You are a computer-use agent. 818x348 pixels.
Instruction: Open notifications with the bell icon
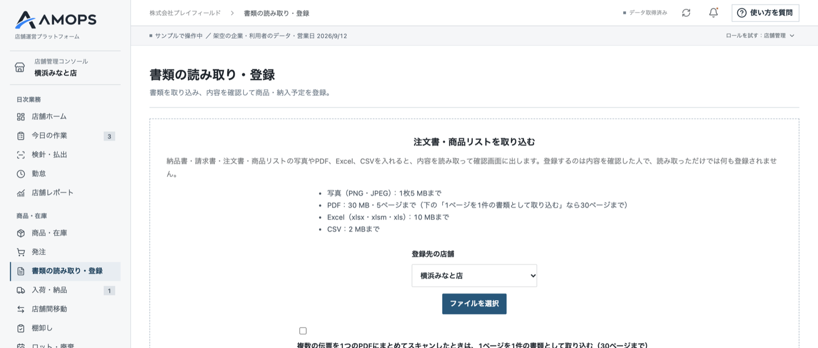point(713,13)
